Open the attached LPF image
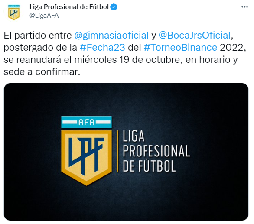 click(126, 152)
